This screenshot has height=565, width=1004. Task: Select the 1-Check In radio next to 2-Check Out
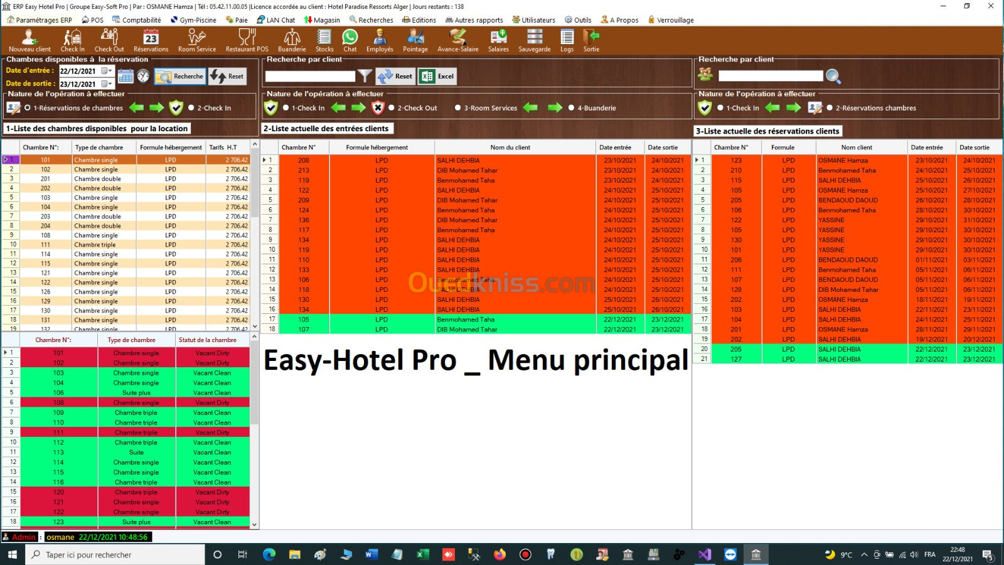coord(286,108)
